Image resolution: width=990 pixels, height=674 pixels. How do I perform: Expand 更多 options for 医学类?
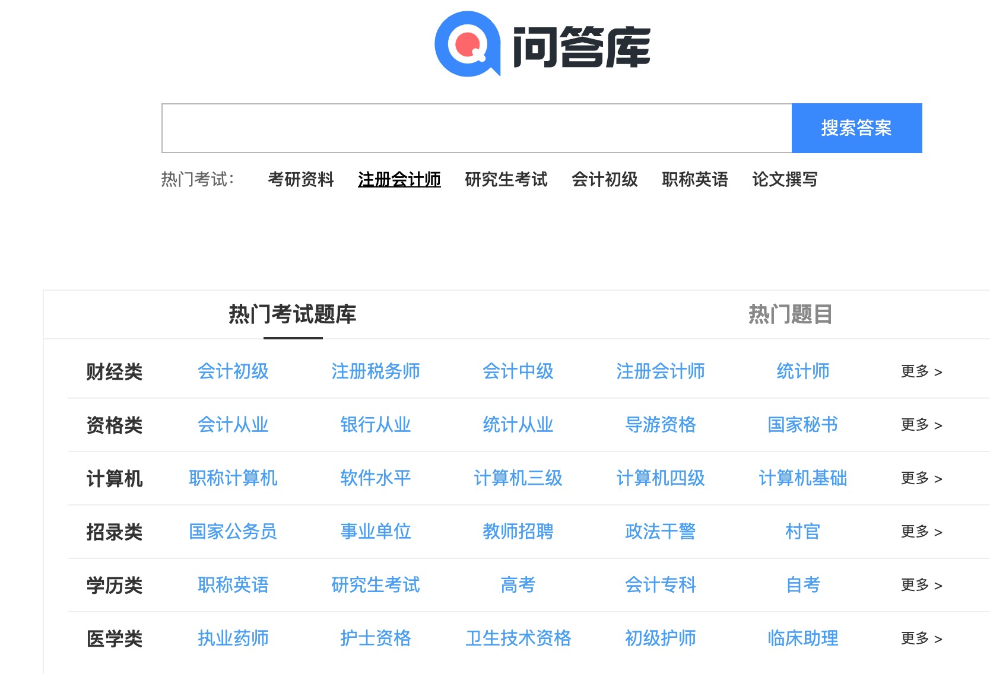(x=920, y=639)
